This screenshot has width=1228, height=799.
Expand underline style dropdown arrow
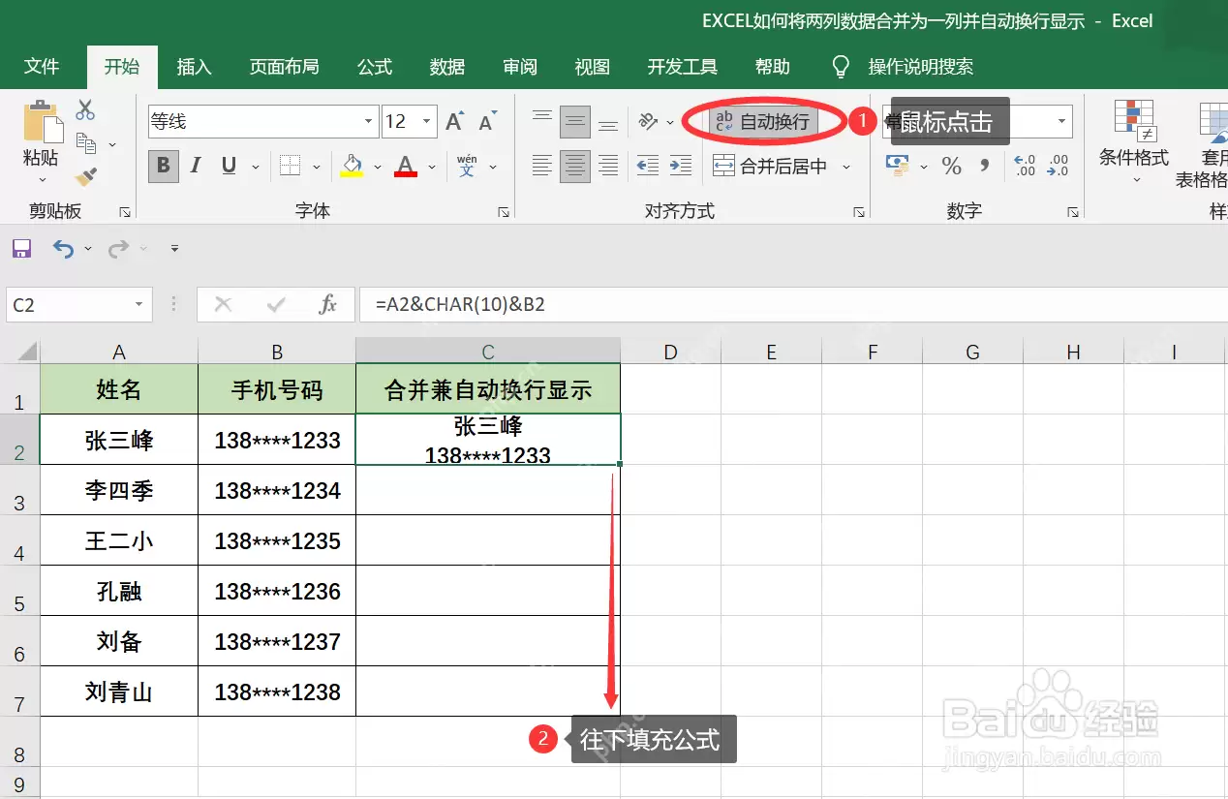(x=256, y=167)
